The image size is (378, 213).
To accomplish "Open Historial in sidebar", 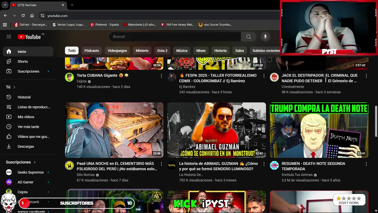I will point(28,97).
